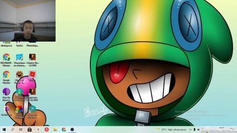Select the Windows update assistant desktop icon
This screenshot has width=237, height=133.
coord(20,60)
